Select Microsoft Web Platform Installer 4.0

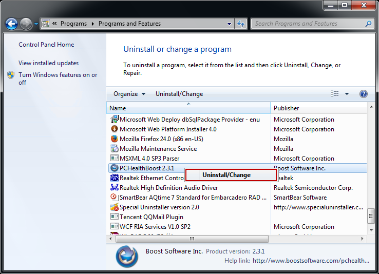pyautogui.click(x=237, y=129)
